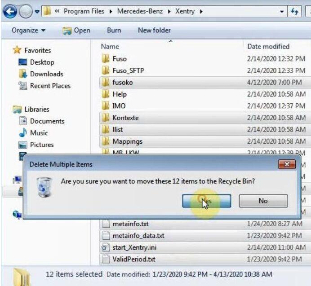This screenshot has height=286, width=311.
Task: Click the start_Xentry.ini gear file icon
Action: tap(106, 247)
